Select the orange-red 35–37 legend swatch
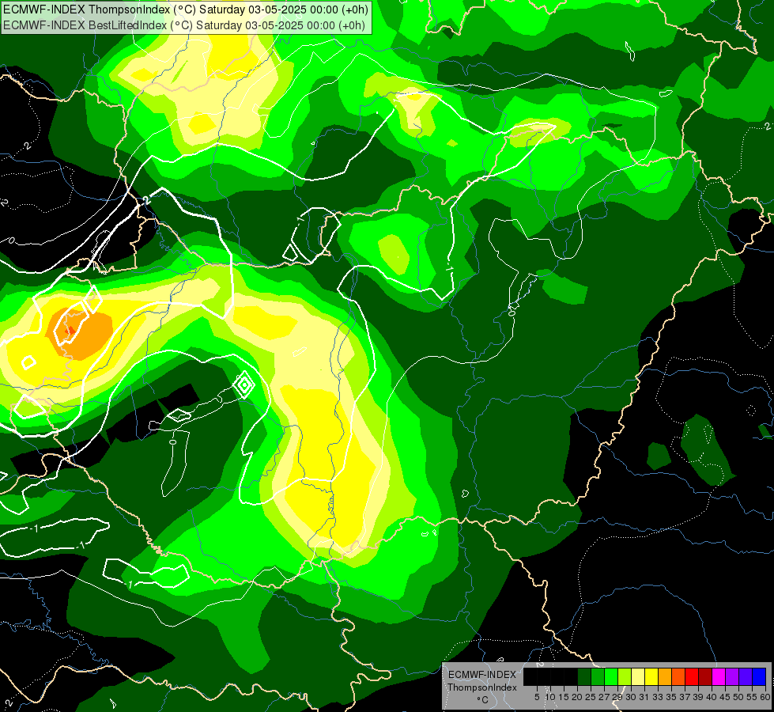 coord(678,677)
